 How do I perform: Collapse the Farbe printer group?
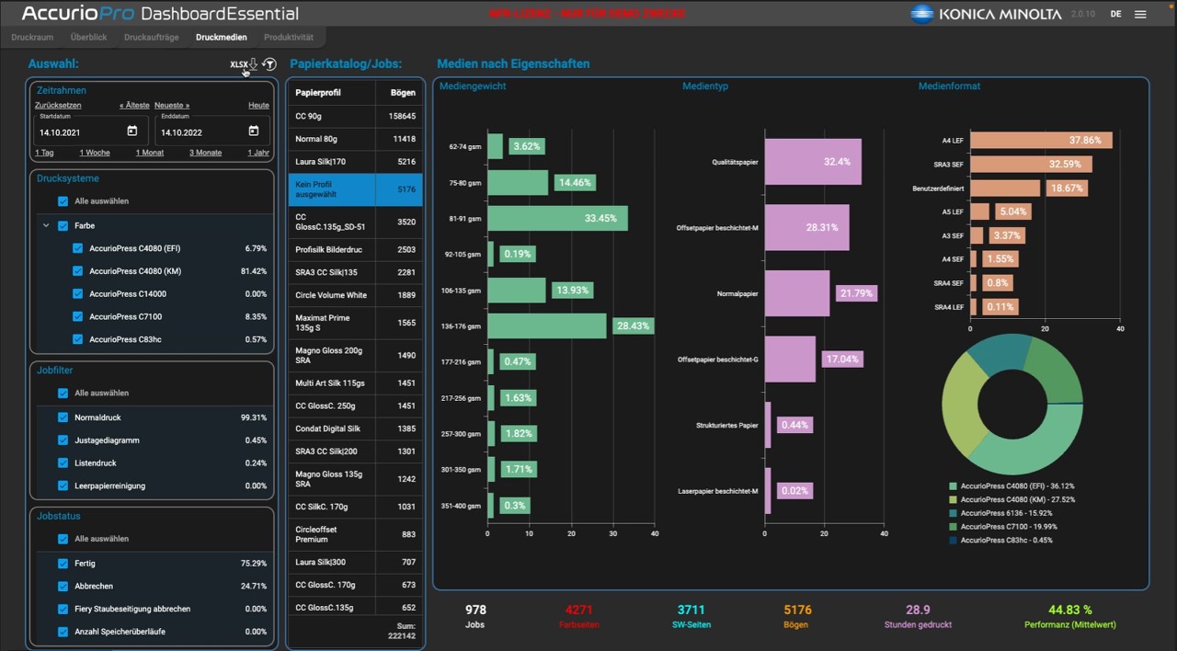pos(46,225)
